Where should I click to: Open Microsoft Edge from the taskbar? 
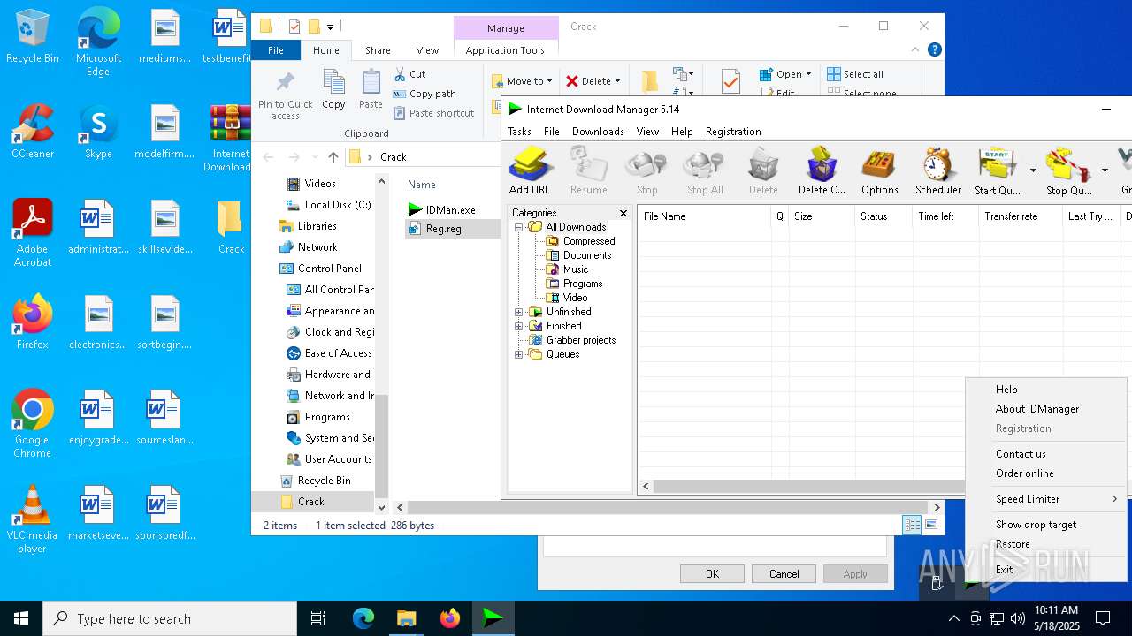coord(363,618)
